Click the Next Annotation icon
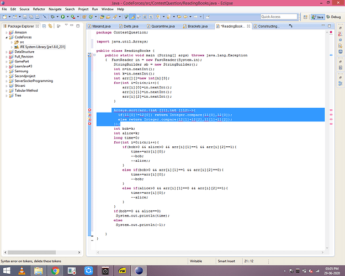The image size is (345, 276). pos(158,17)
